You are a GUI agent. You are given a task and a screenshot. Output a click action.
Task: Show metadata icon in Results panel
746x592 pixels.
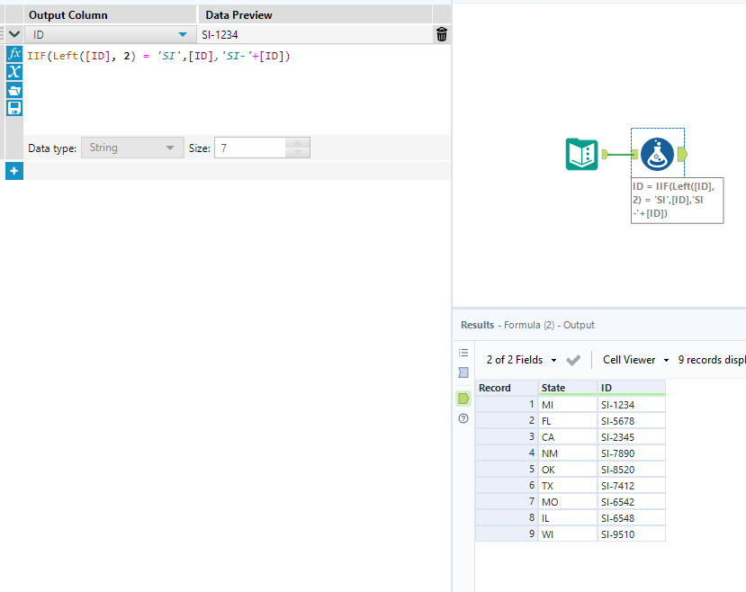[463, 372]
